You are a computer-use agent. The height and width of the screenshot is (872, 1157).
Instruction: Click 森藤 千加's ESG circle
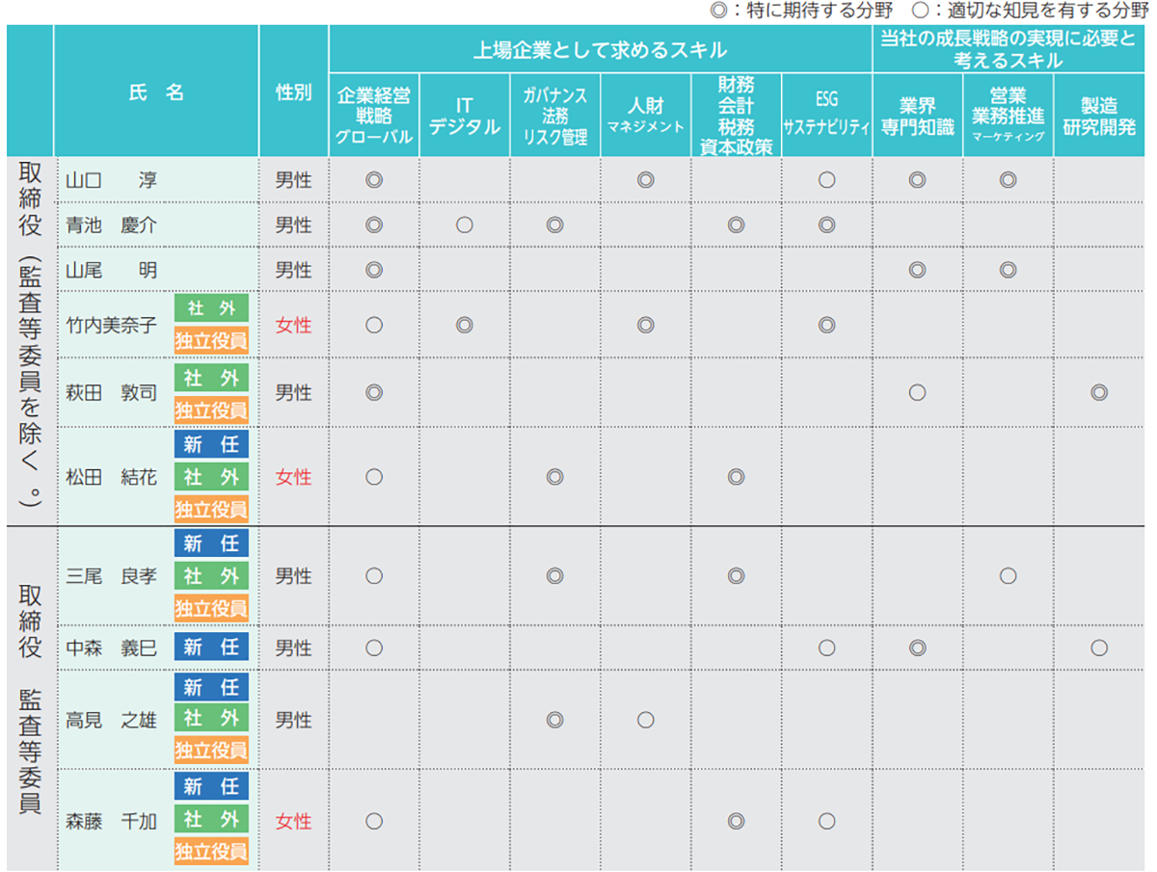pyautogui.click(x=826, y=821)
